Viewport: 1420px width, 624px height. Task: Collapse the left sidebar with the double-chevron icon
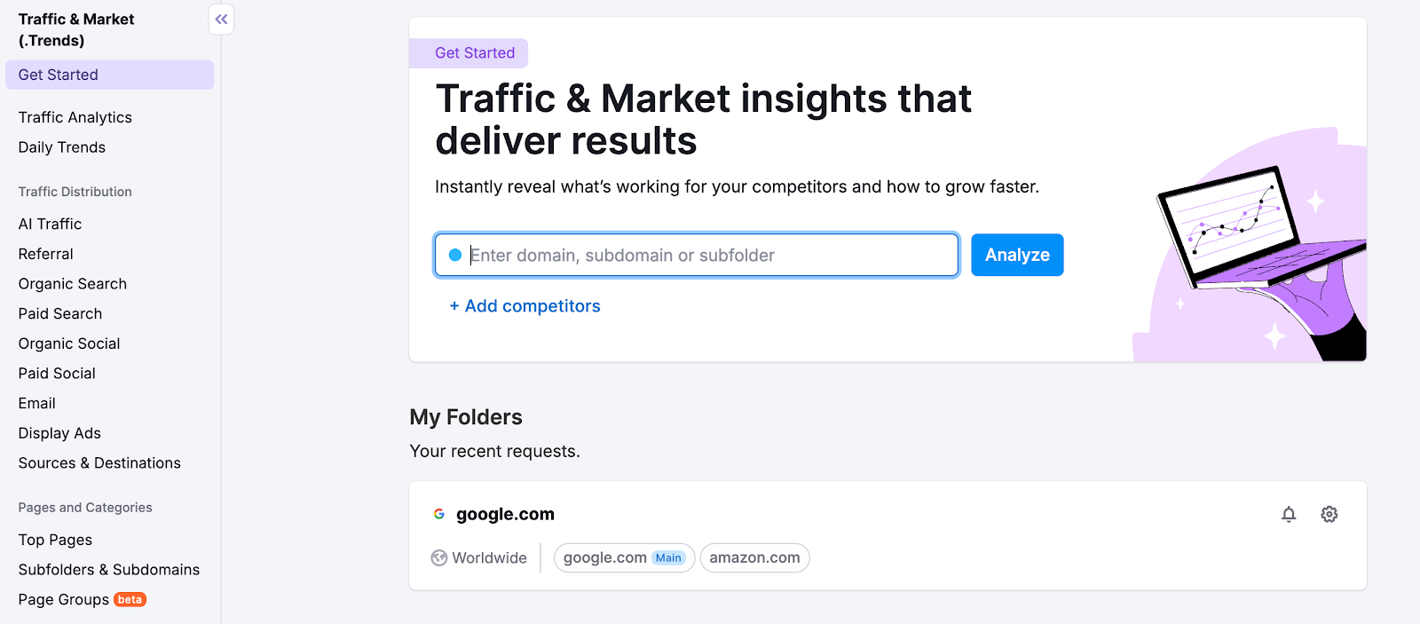click(x=220, y=19)
